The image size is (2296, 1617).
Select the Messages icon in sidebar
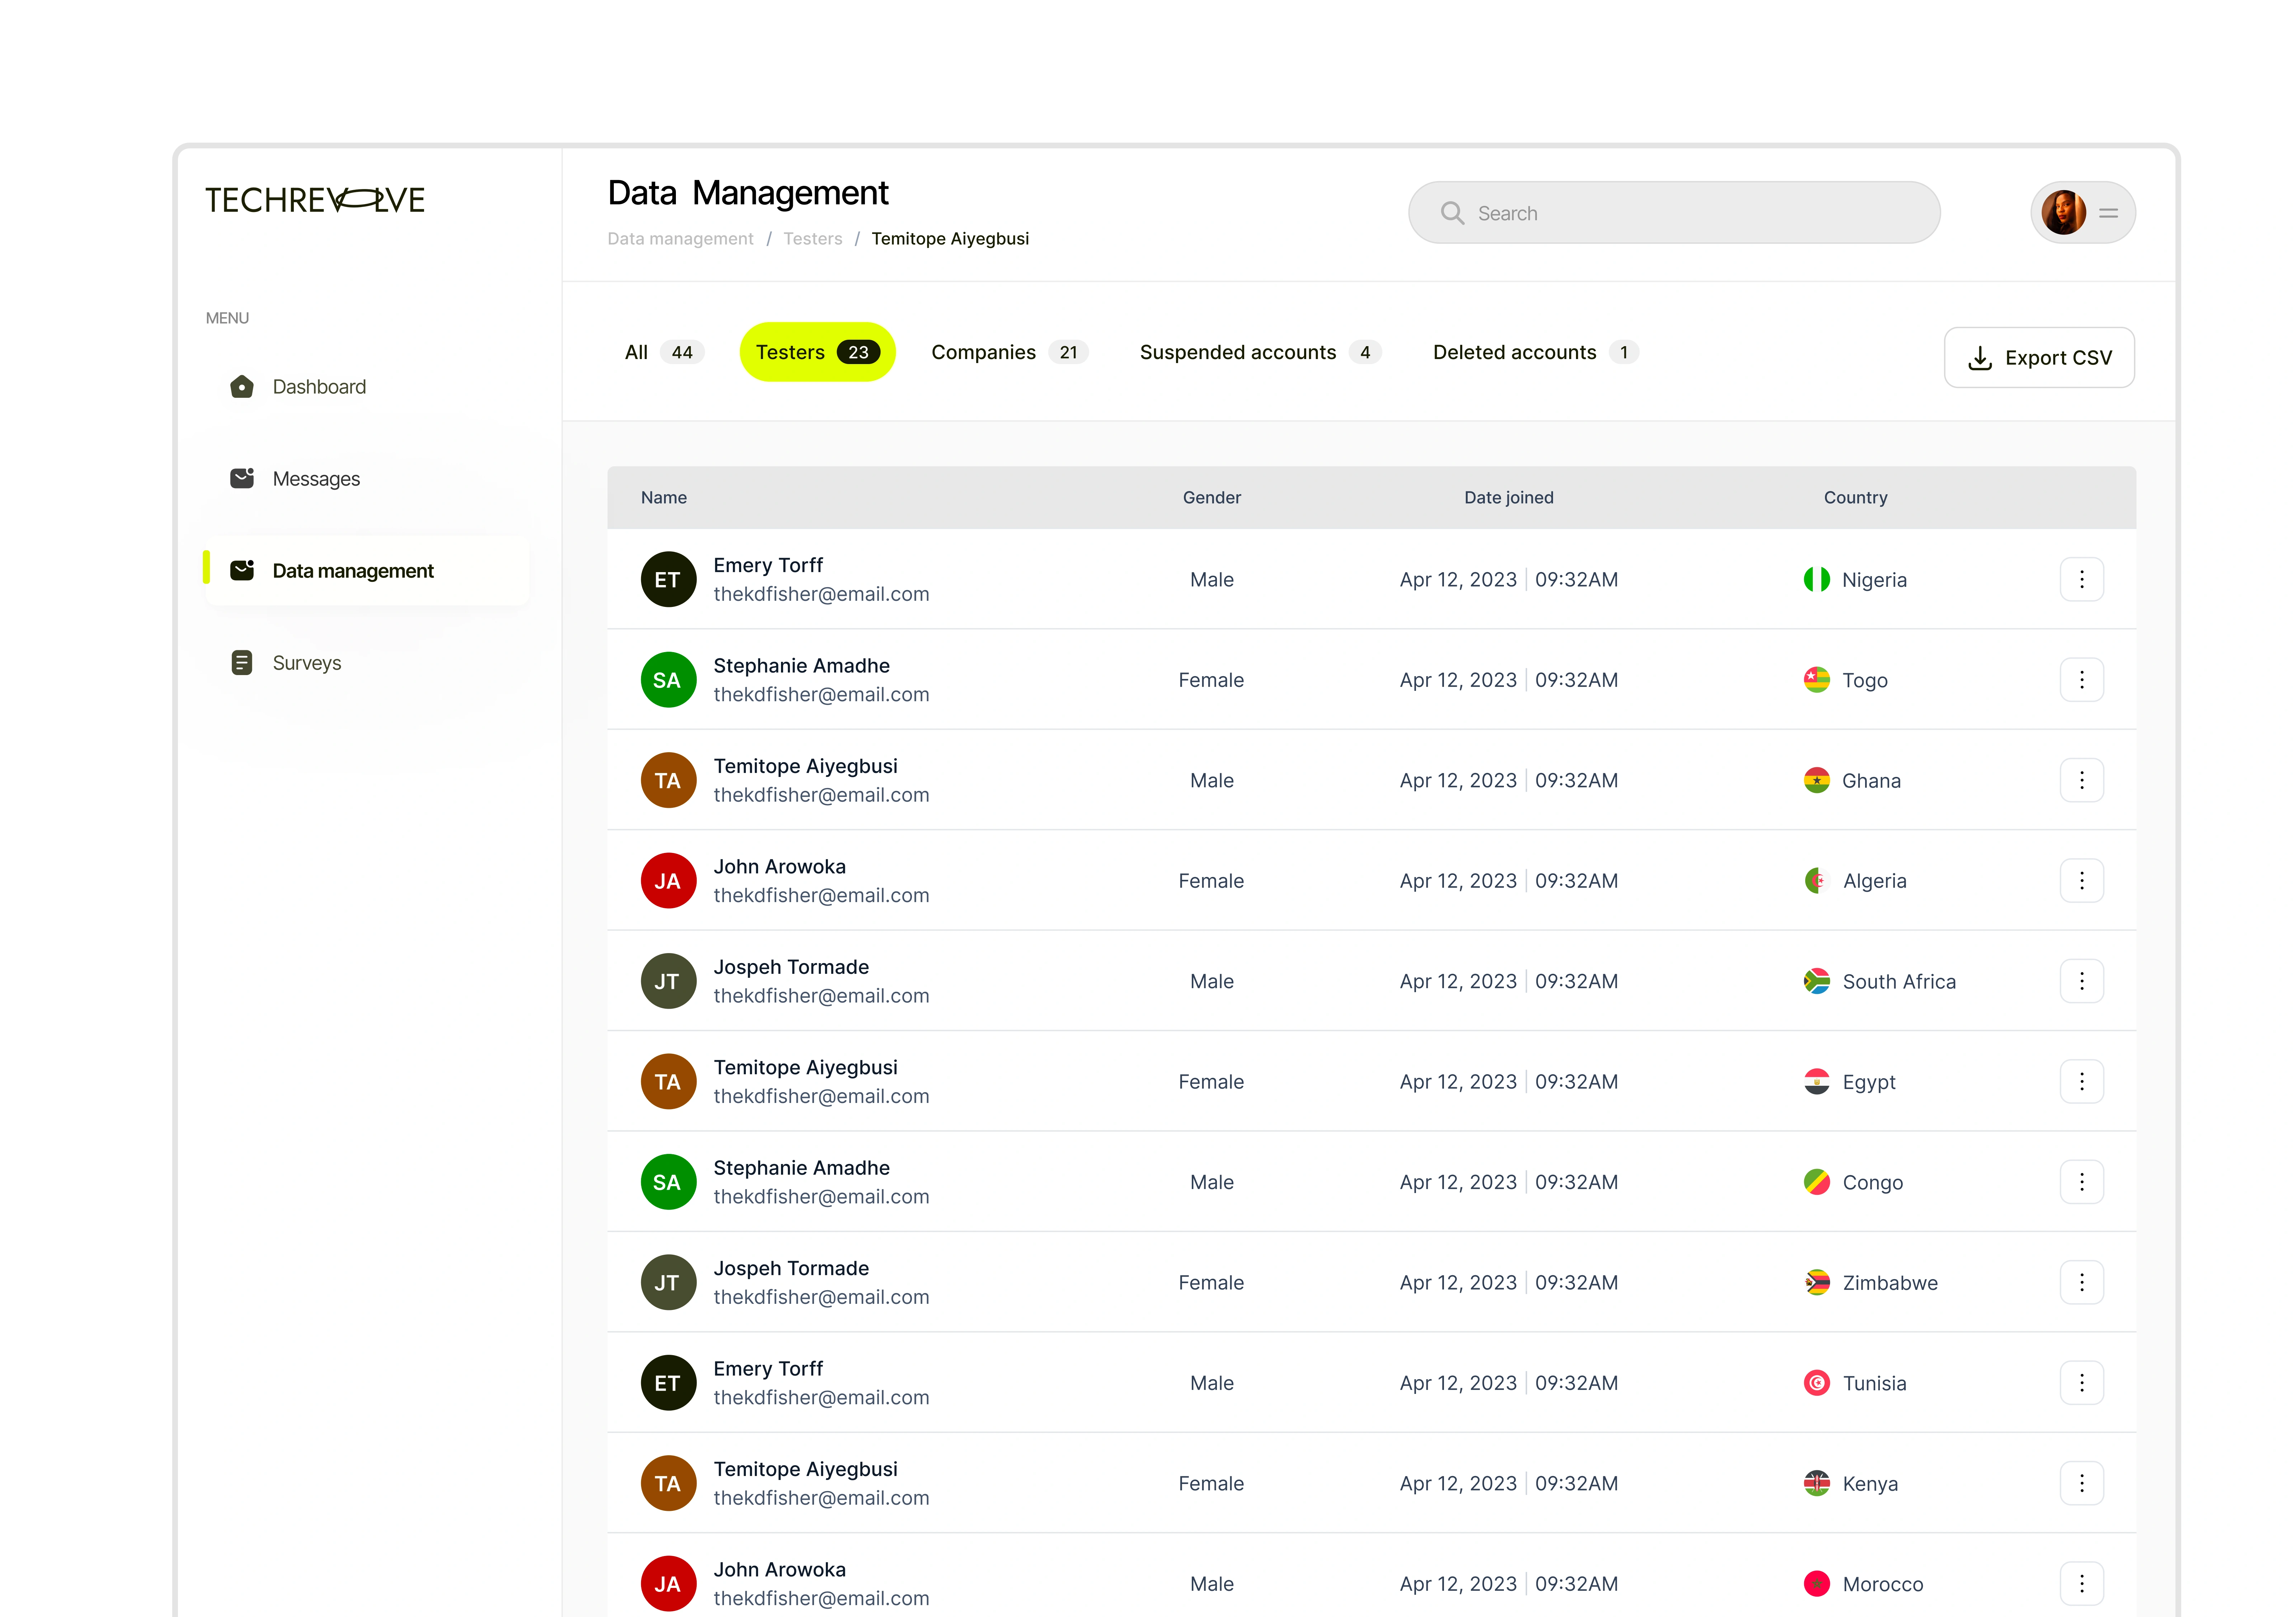(x=242, y=478)
